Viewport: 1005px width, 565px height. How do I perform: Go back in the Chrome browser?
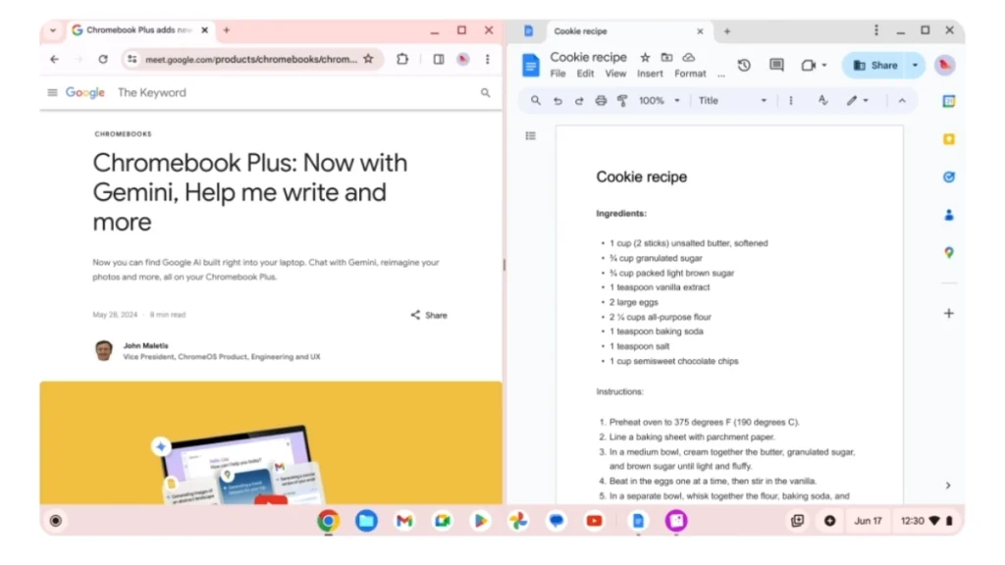click(x=55, y=59)
